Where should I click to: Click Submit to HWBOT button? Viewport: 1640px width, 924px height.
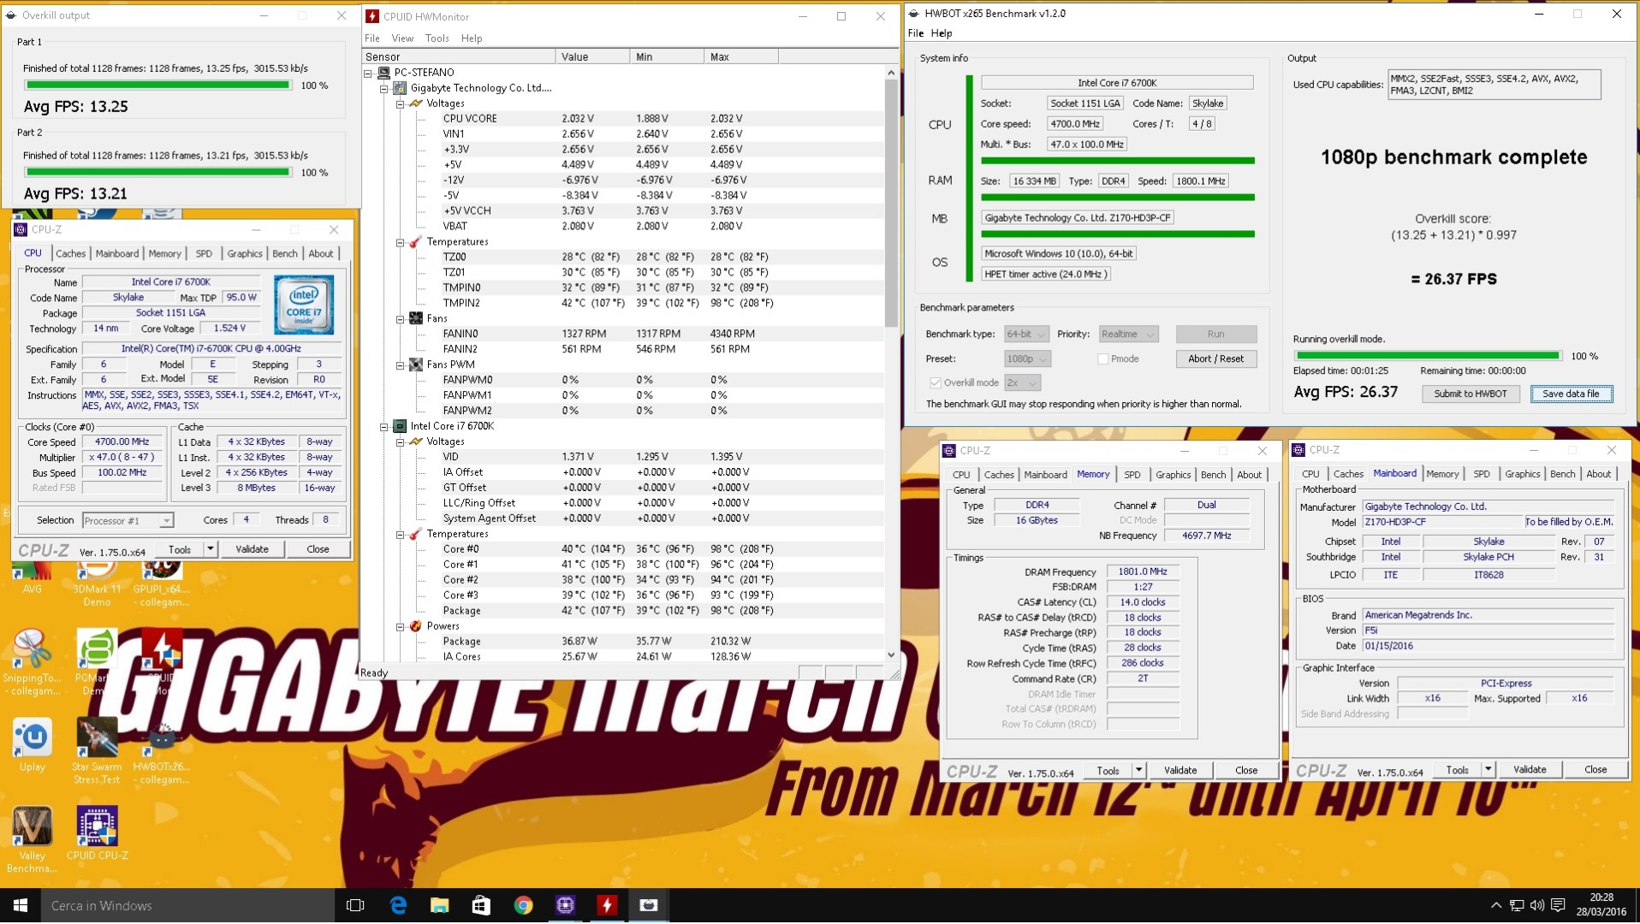(1470, 394)
